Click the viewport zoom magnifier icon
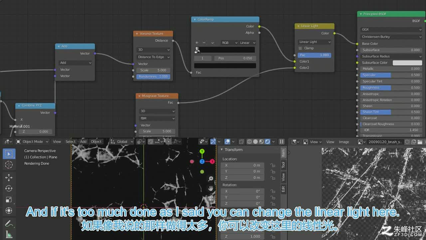The image size is (426, 240). pos(211,179)
